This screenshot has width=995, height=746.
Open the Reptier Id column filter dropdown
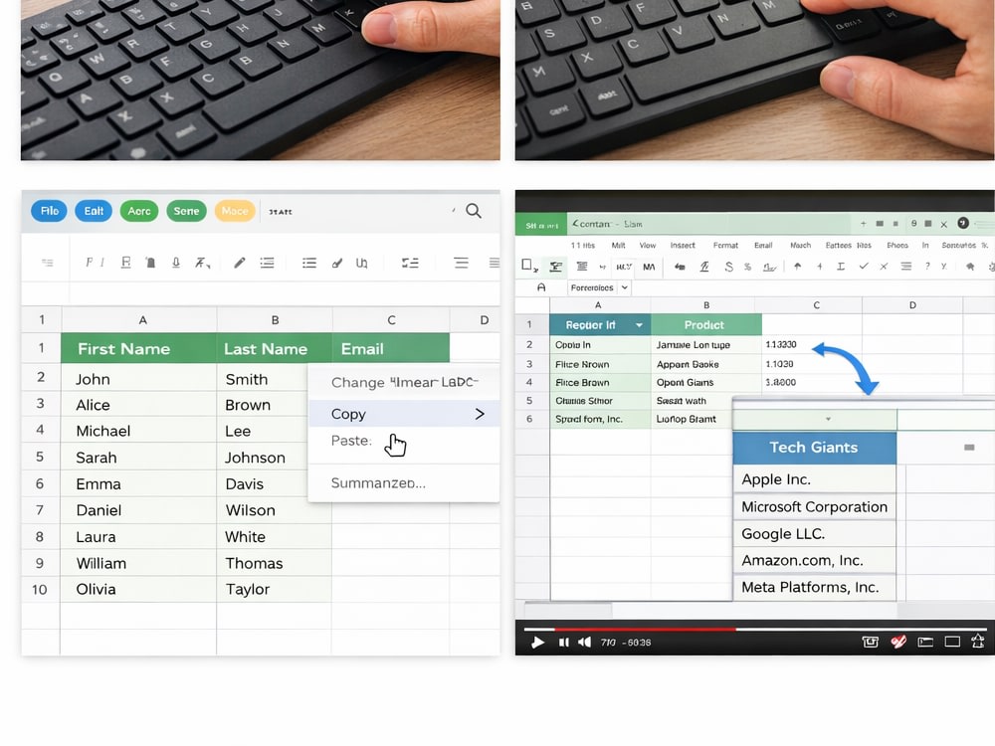coord(639,325)
